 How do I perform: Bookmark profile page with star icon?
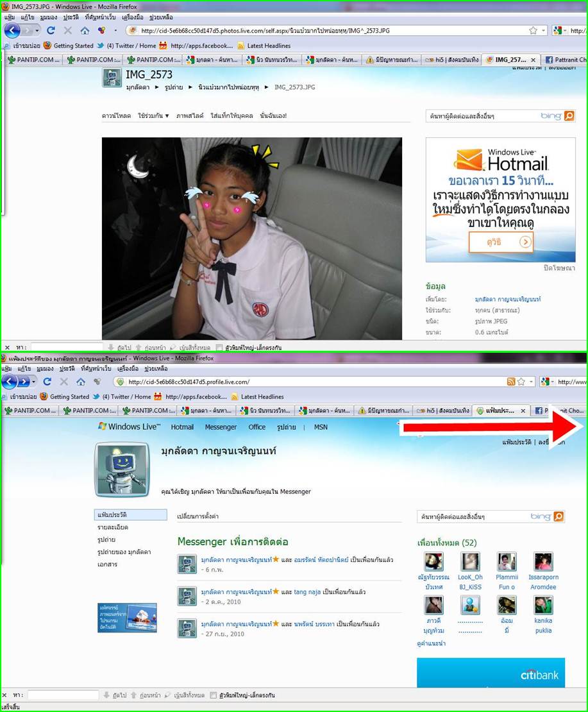coord(521,382)
